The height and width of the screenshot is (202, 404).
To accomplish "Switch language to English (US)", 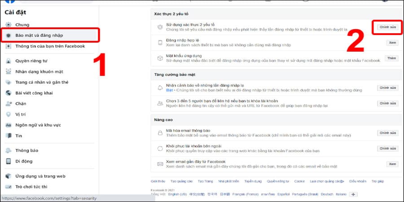I will coord(177,194).
